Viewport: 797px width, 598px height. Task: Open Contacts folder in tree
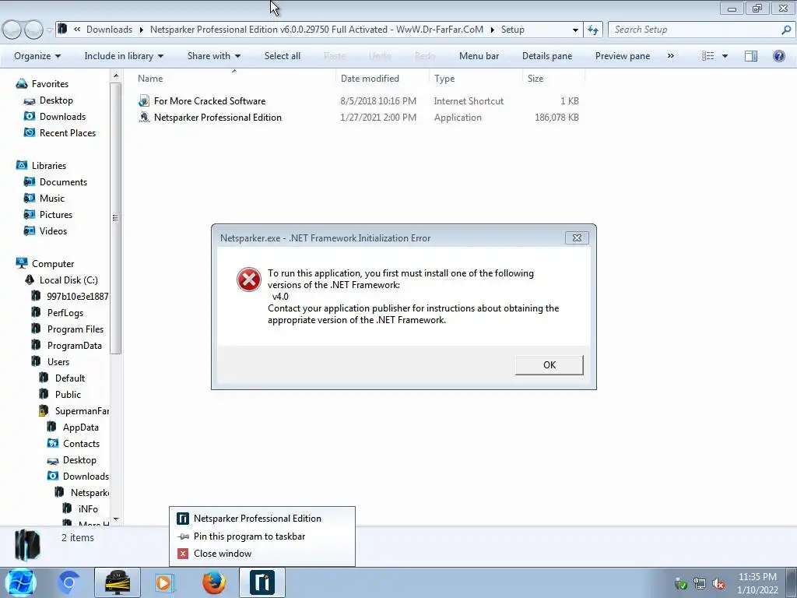(x=81, y=443)
